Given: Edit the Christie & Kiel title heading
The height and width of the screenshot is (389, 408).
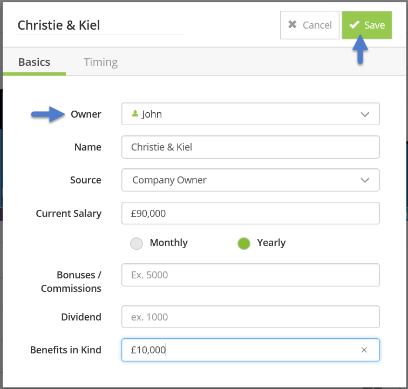Looking at the screenshot, I should (100, 25).
